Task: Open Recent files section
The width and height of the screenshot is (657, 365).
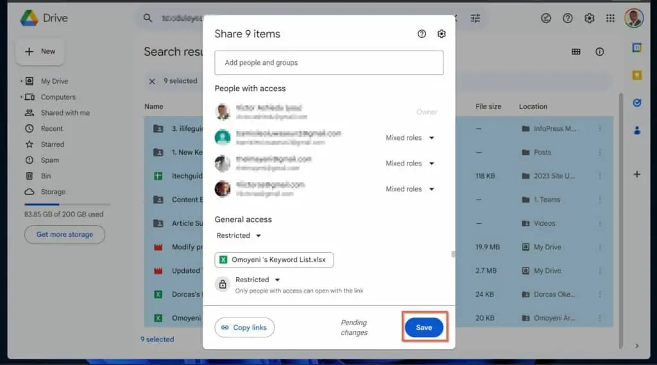Action: click(52, 128)
